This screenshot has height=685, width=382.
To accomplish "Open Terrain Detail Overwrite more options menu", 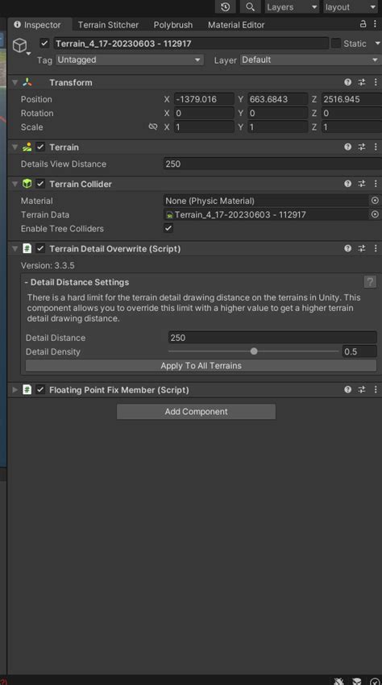I will coord(376,248).
